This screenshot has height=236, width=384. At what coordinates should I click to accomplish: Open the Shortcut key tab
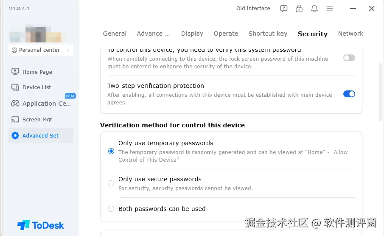coord(268,34)
